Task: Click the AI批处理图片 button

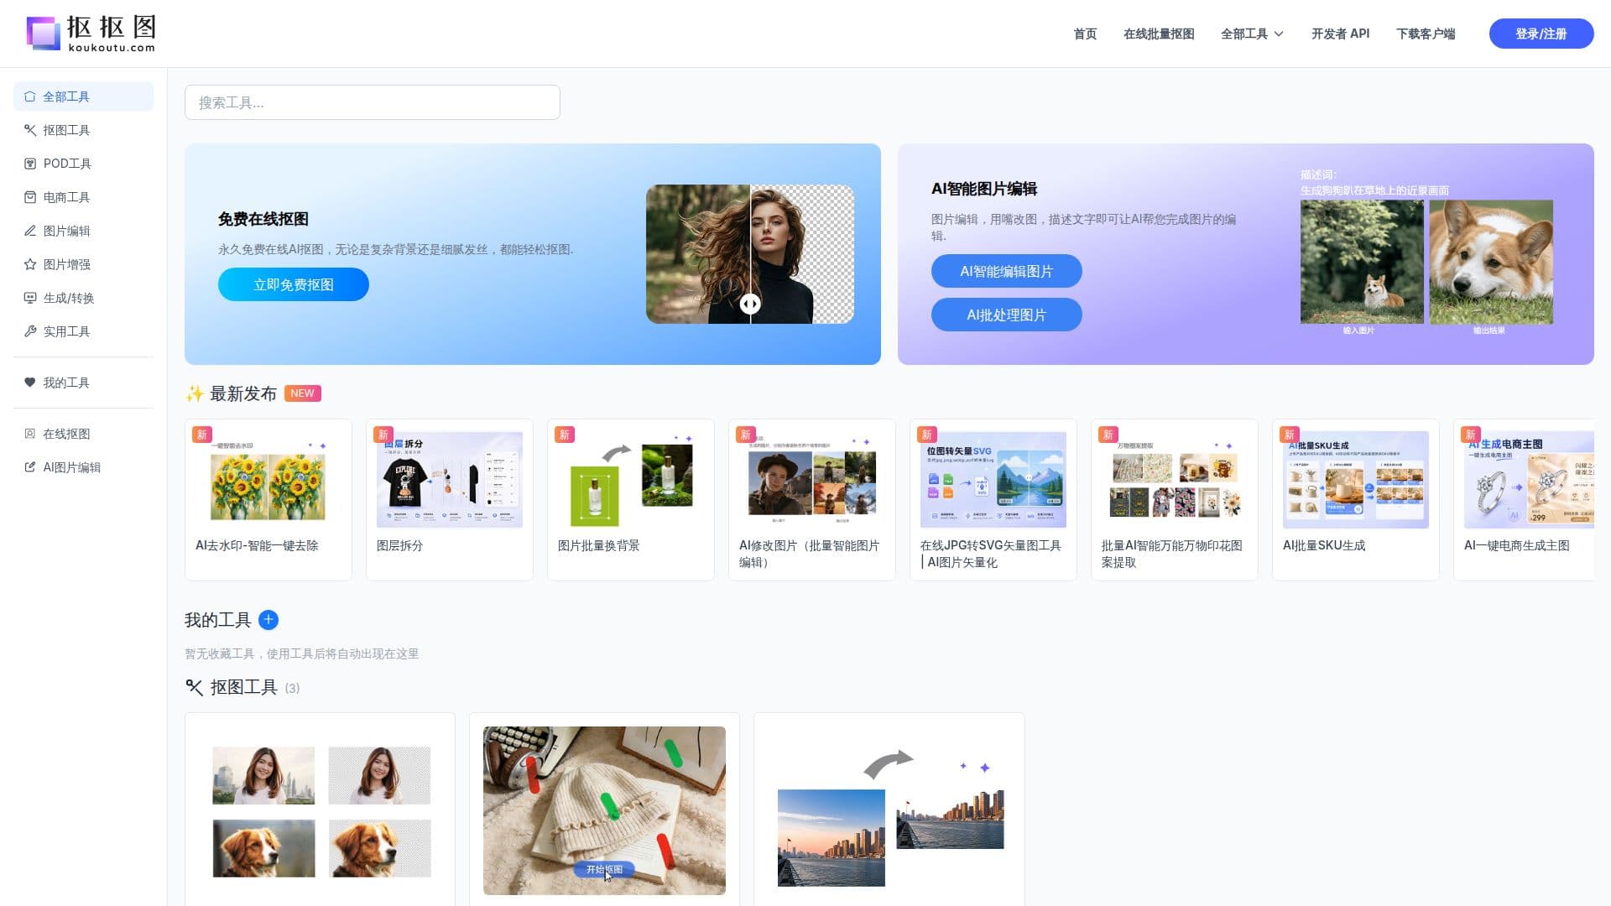Action: [x=1006, y=315]
